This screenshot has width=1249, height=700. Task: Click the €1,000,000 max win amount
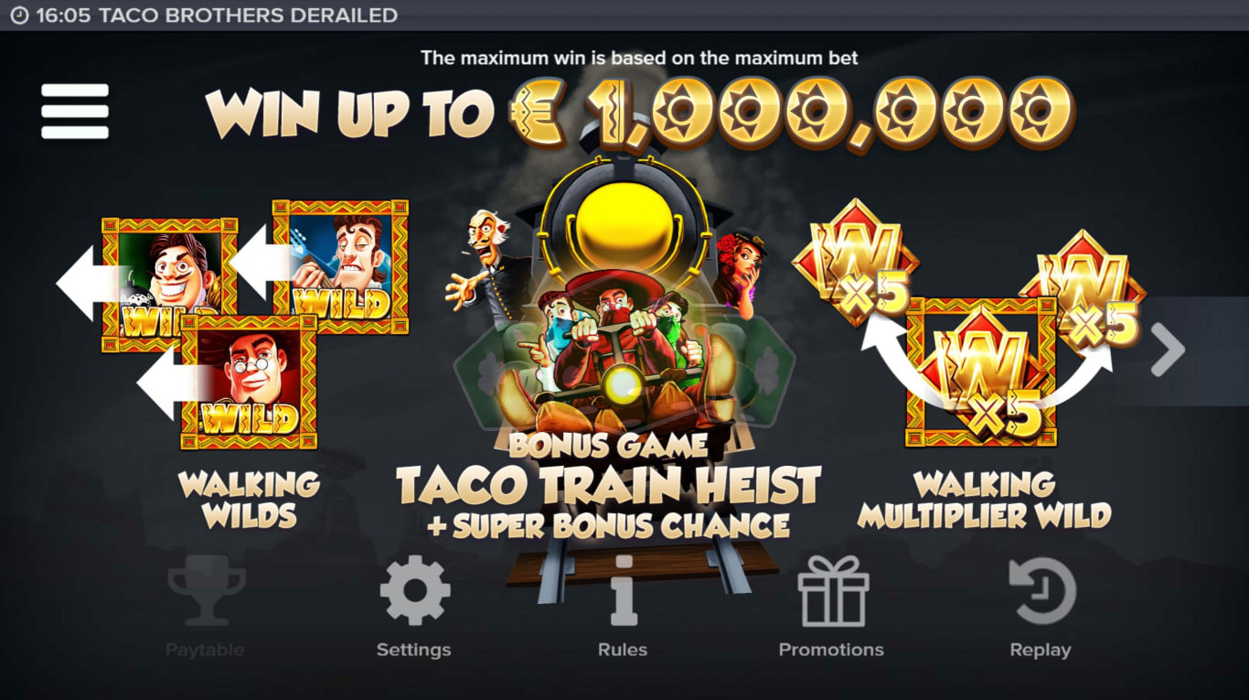[x=790, y=113]
